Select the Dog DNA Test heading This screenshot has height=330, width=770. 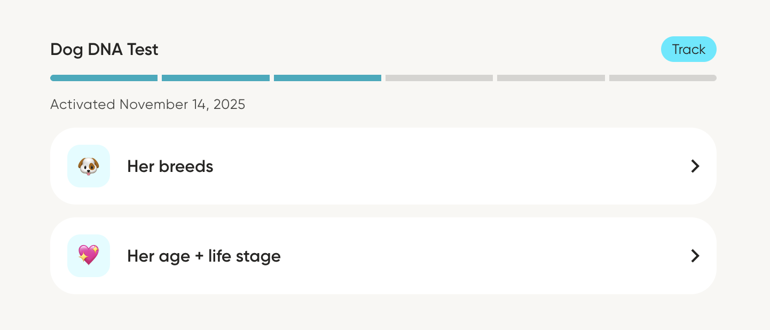(104, 49)
